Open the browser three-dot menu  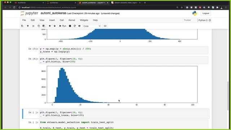[x=226, y=7]
